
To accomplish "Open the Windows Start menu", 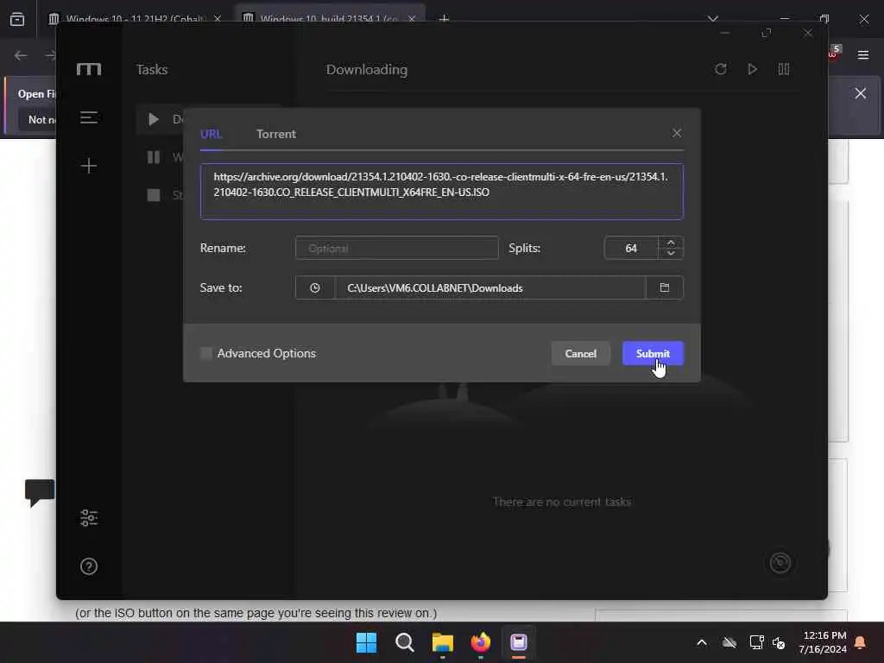I will pos(366,642).
